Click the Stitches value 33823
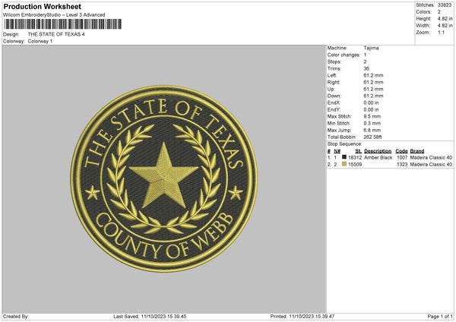The height and width of the screenshot is (322, 456). click(x=445, y=5)
